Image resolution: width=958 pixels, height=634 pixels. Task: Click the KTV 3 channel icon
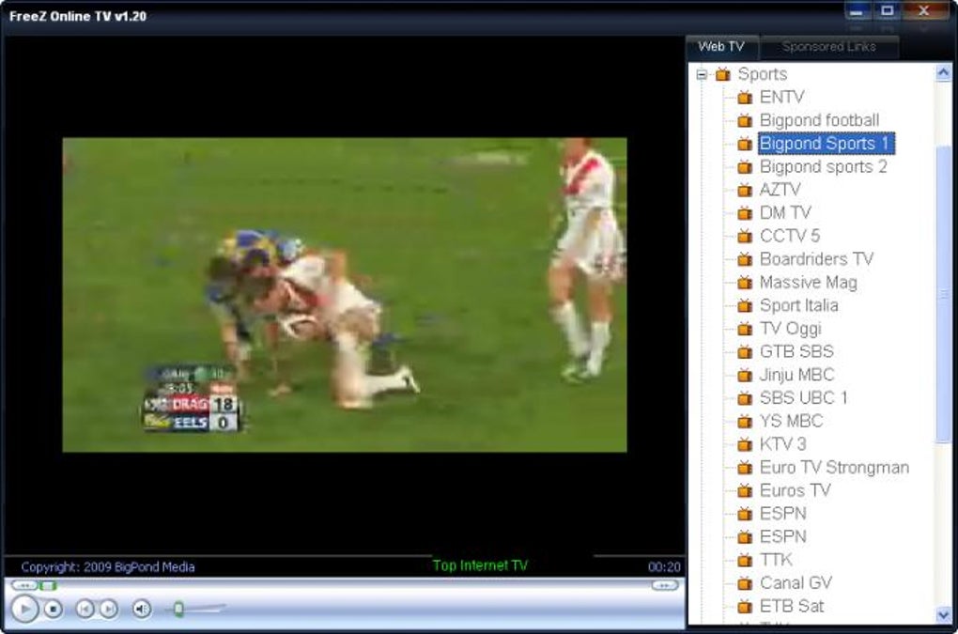(x=745, y=444)
